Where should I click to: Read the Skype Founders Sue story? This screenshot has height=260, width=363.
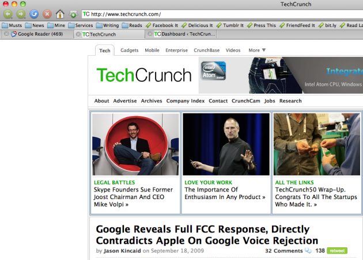[133, 197]
